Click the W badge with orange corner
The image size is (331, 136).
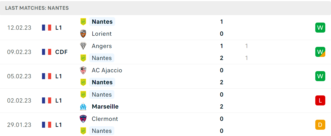[x=320, y=52]
